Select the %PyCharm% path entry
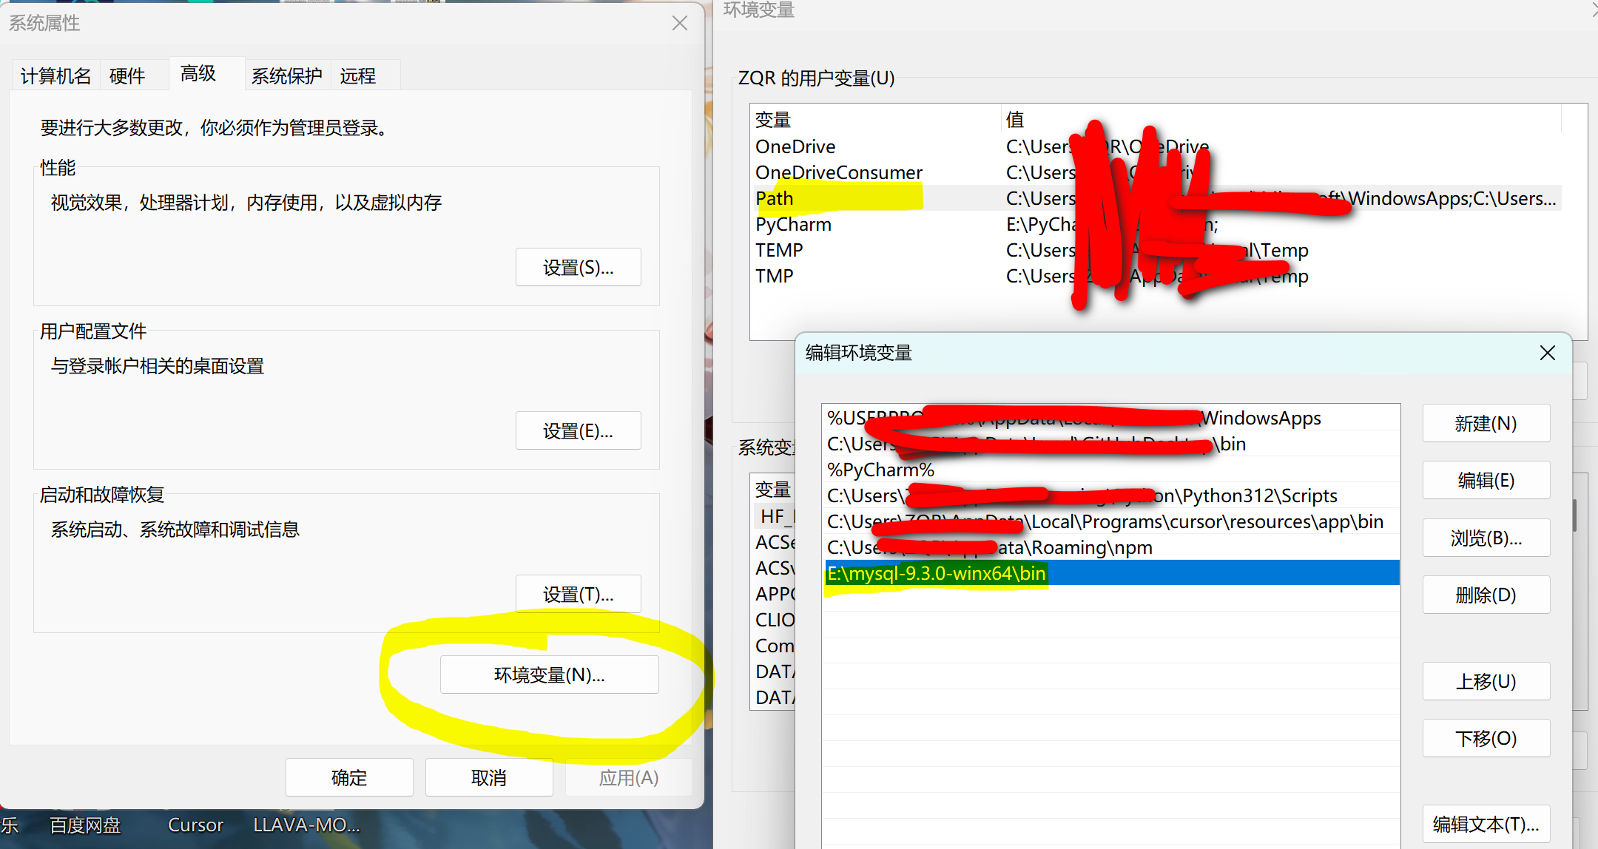The width and height of the screenshot is (1598, 849). click(880, 470)
